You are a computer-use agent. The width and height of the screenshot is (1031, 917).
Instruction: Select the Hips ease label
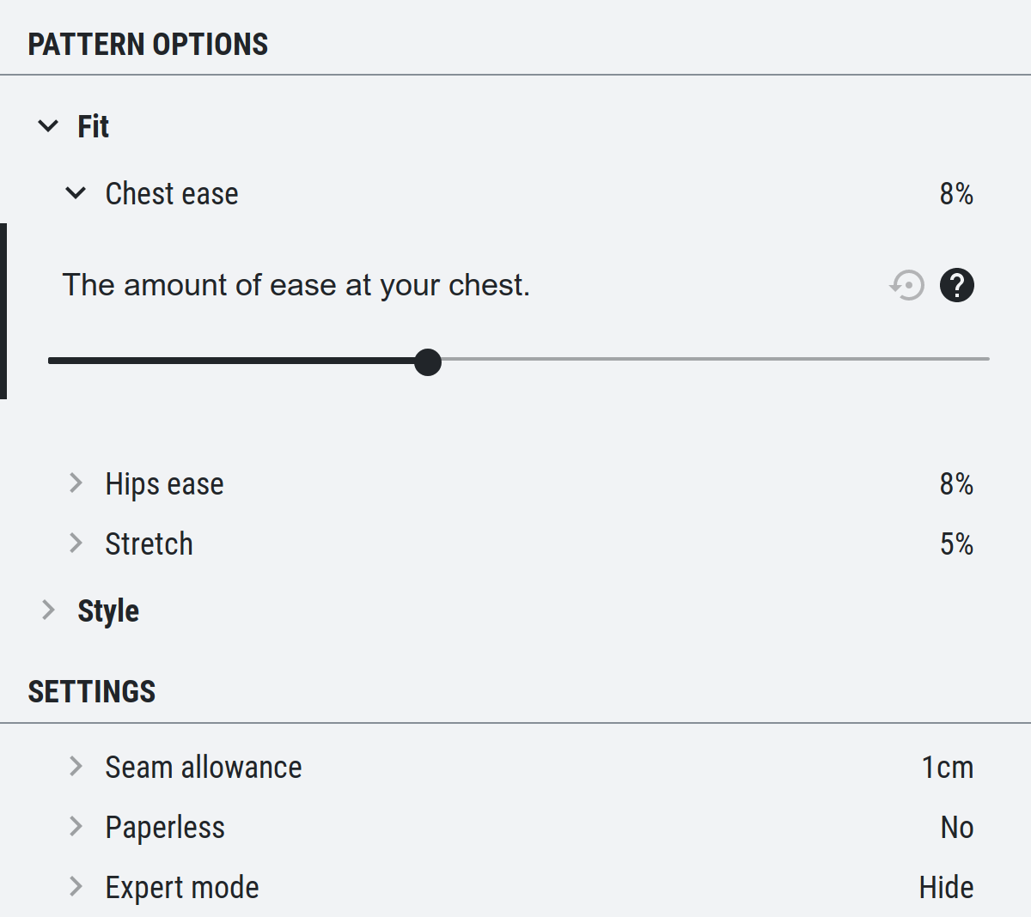coord(164,484)
